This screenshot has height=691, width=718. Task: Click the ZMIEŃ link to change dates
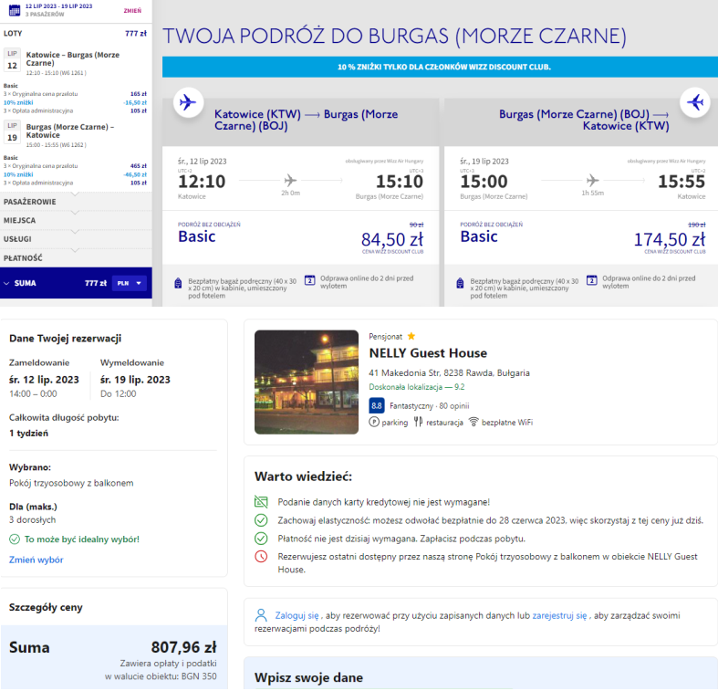[131, 11]
